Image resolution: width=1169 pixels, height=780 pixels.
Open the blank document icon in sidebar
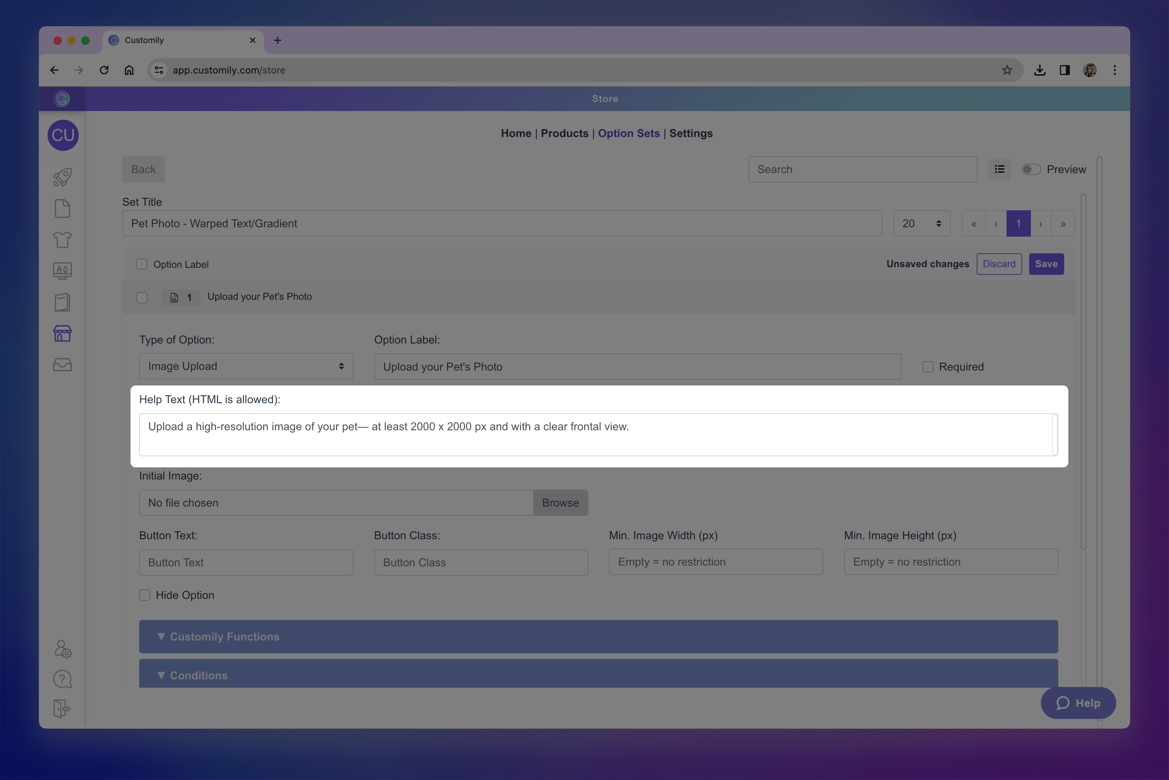(62, 209)
